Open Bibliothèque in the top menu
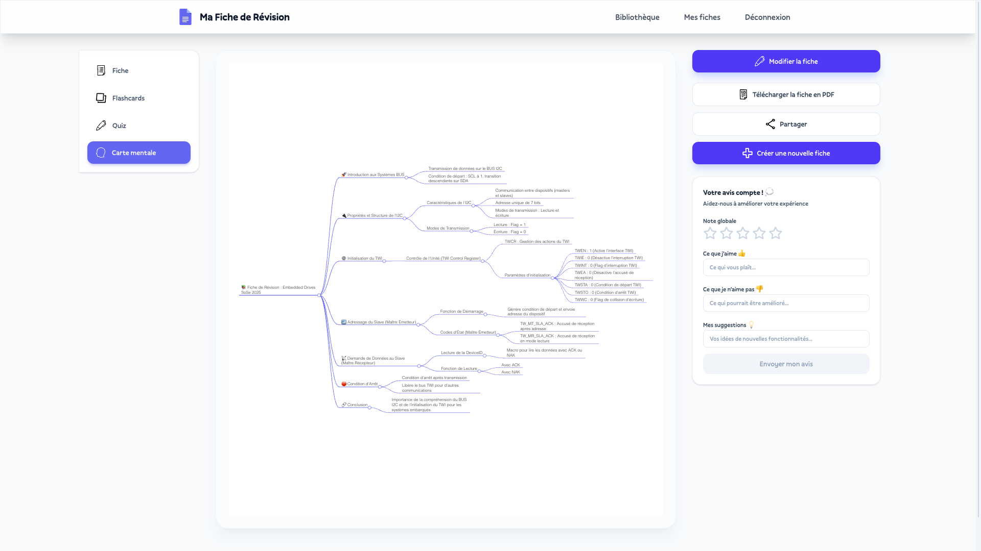Viewport: 981px width, 551px height. coord(637,17)
